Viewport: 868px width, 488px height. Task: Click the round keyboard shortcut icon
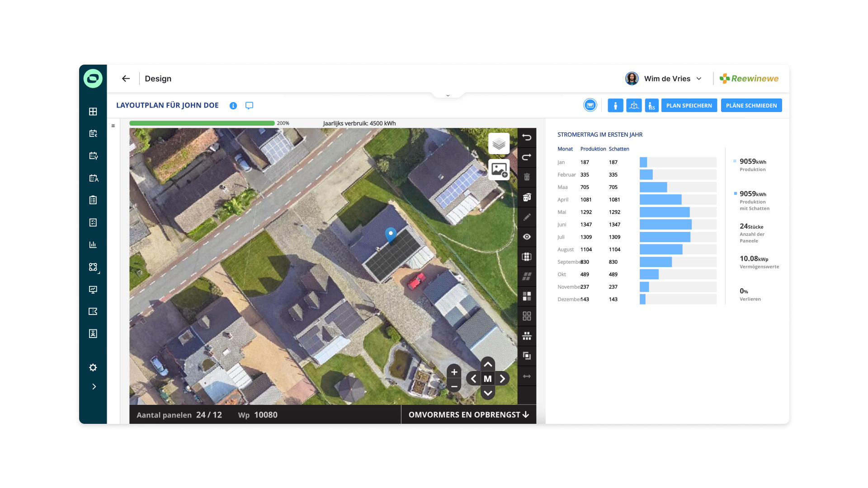pyautogui.click(x=590, y=105)
